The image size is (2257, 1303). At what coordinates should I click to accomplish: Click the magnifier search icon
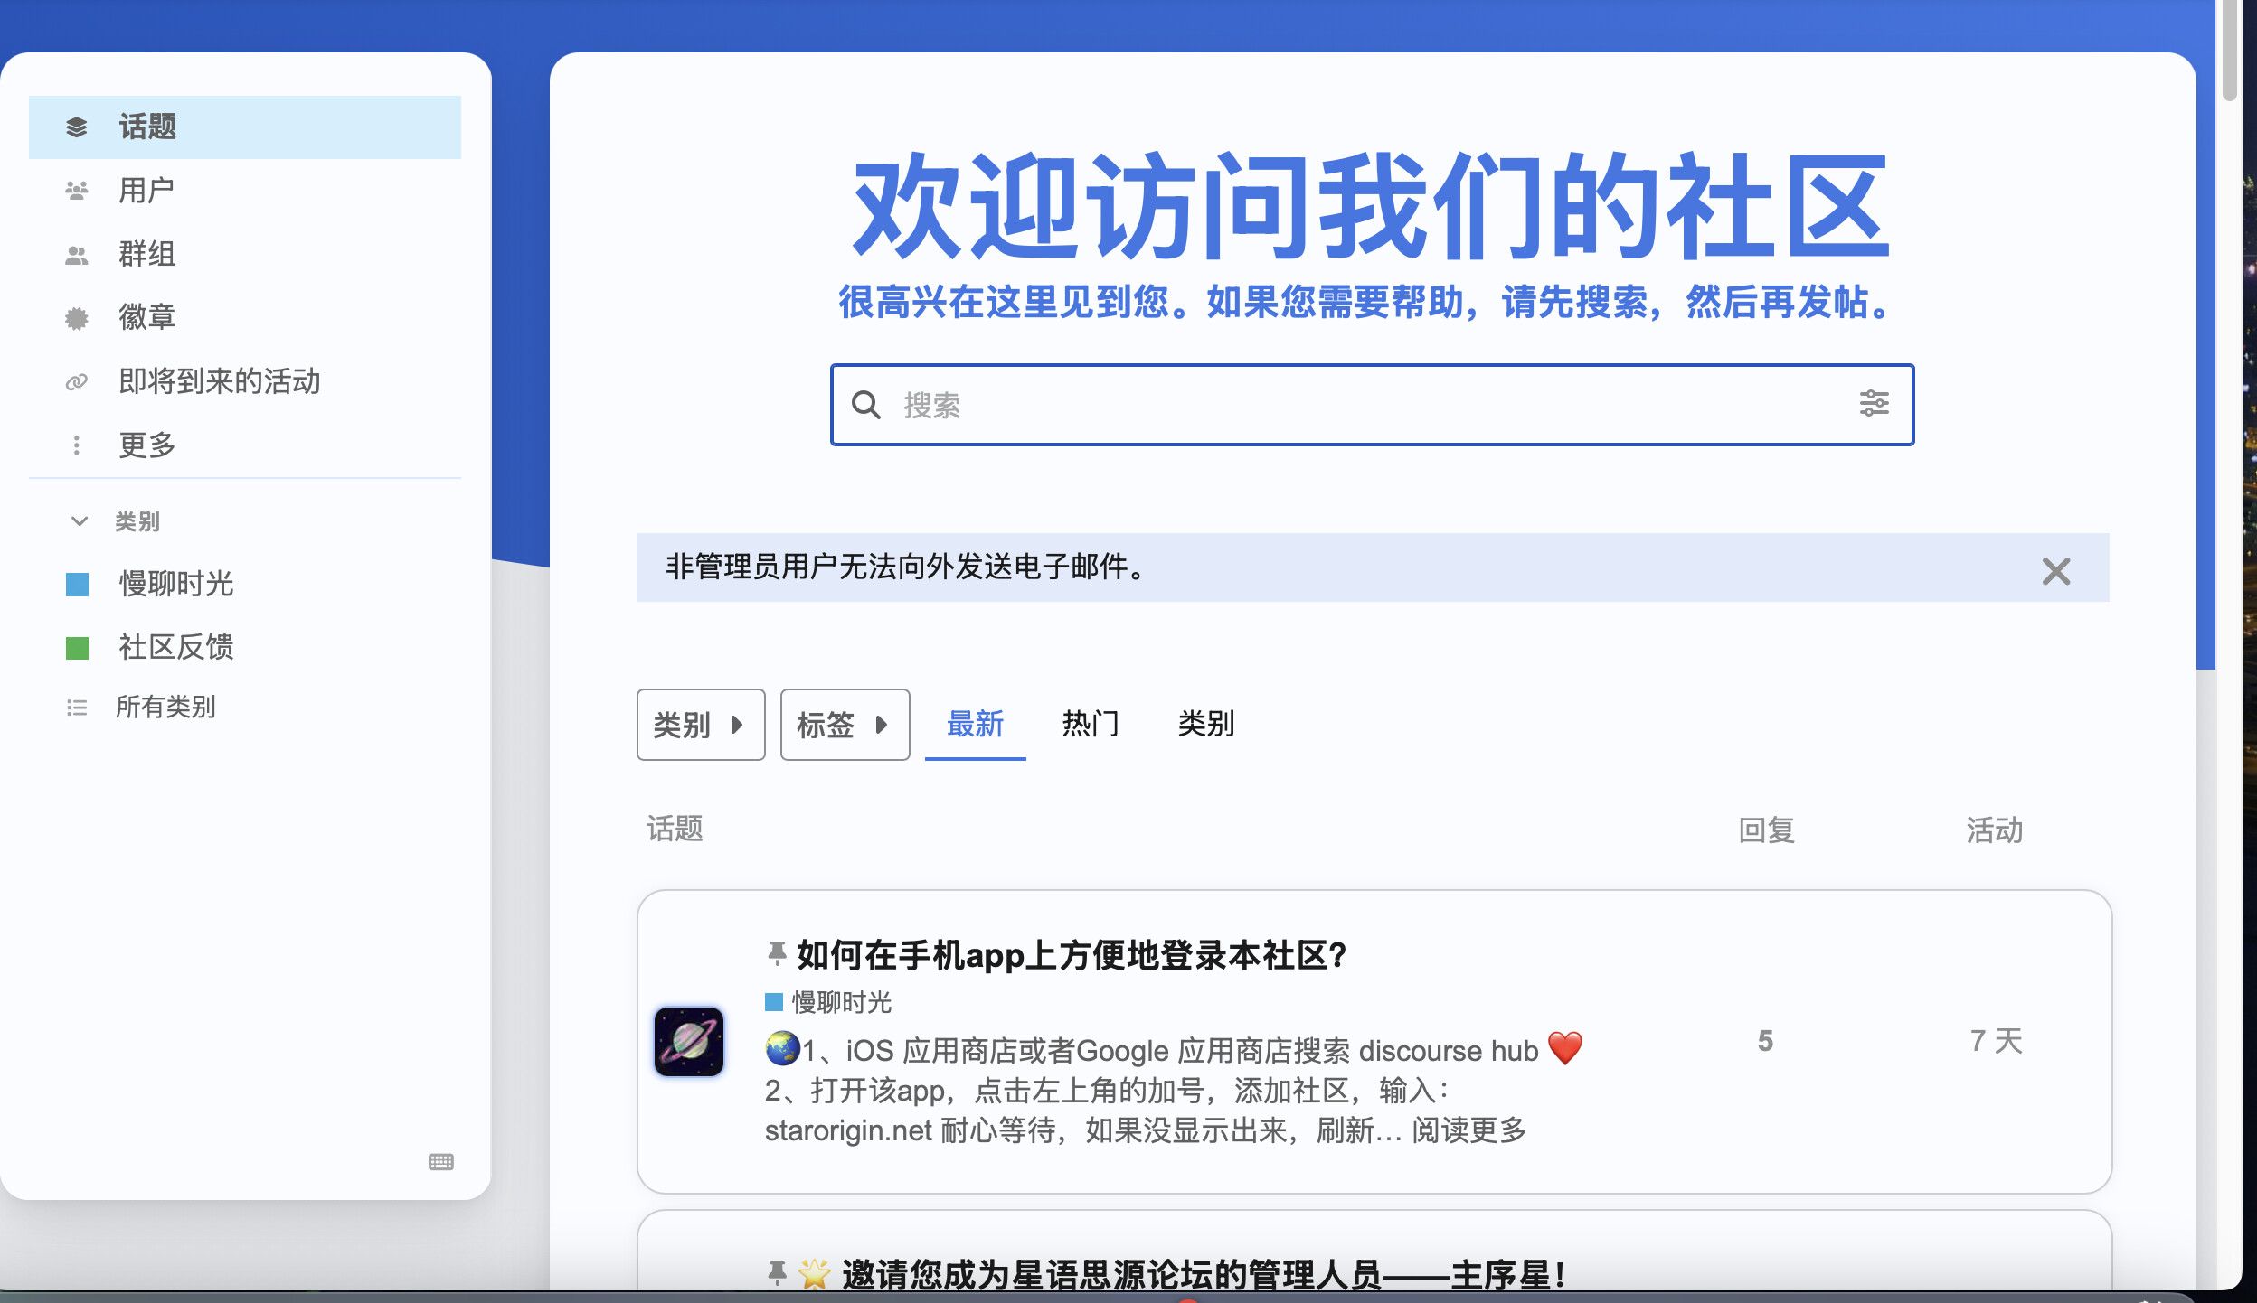(866, 405)
